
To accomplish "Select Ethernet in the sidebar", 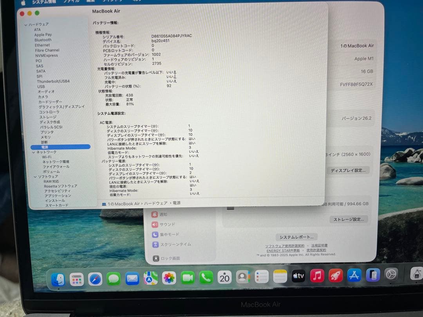I will [42, 45].
